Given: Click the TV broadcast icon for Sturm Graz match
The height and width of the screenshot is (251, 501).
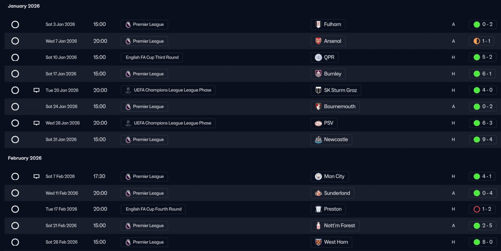Looking at the screenshot, I should coord(36,90).
